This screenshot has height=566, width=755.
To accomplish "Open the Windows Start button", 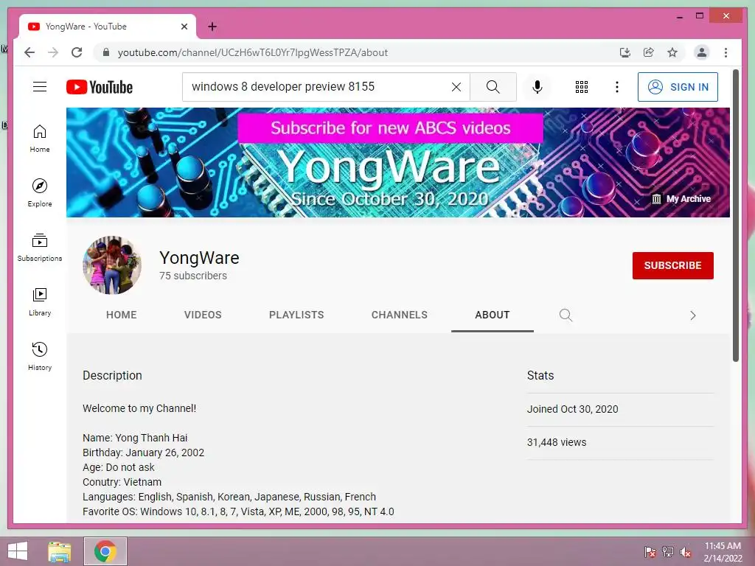I will pyautogui.click(x=18, y=551).
